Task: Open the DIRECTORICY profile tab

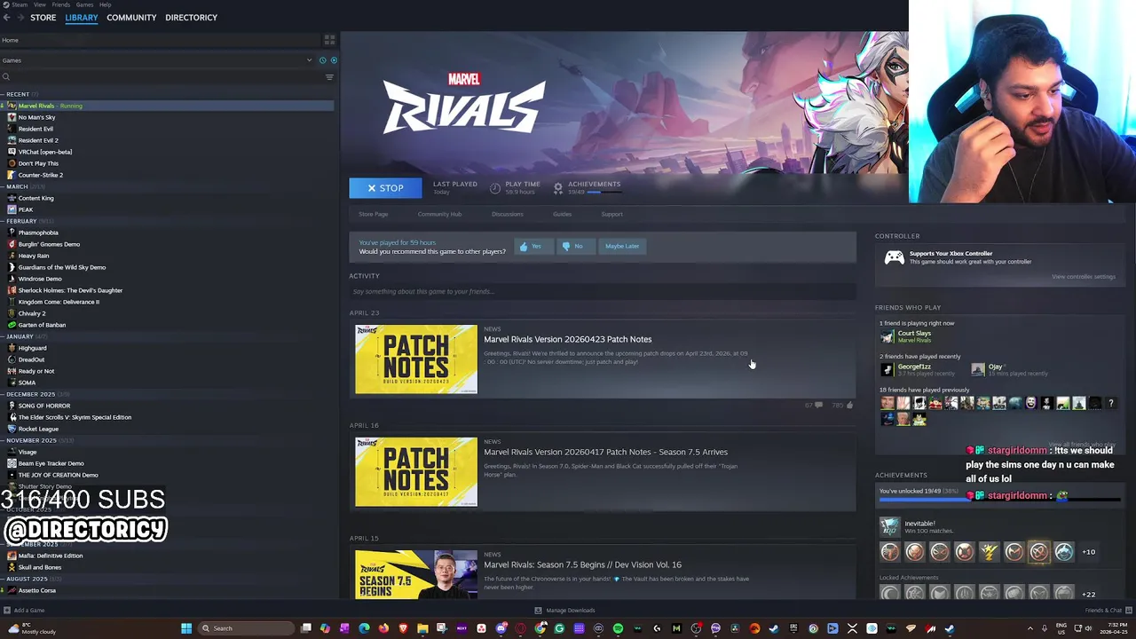Action: pyautogui.click(x=191, y=18)
